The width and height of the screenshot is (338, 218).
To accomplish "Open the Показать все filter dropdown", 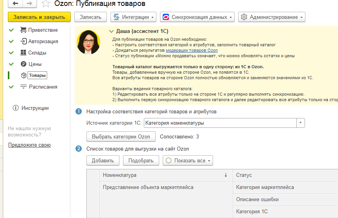I will (188, 161).
